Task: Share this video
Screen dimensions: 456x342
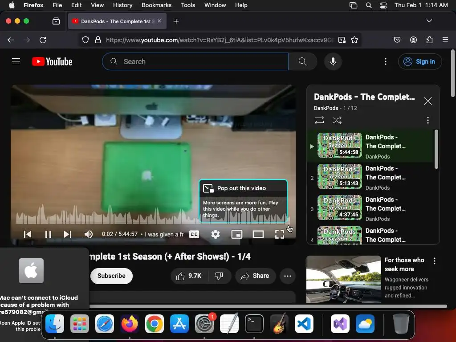Action: coord(255,276)
